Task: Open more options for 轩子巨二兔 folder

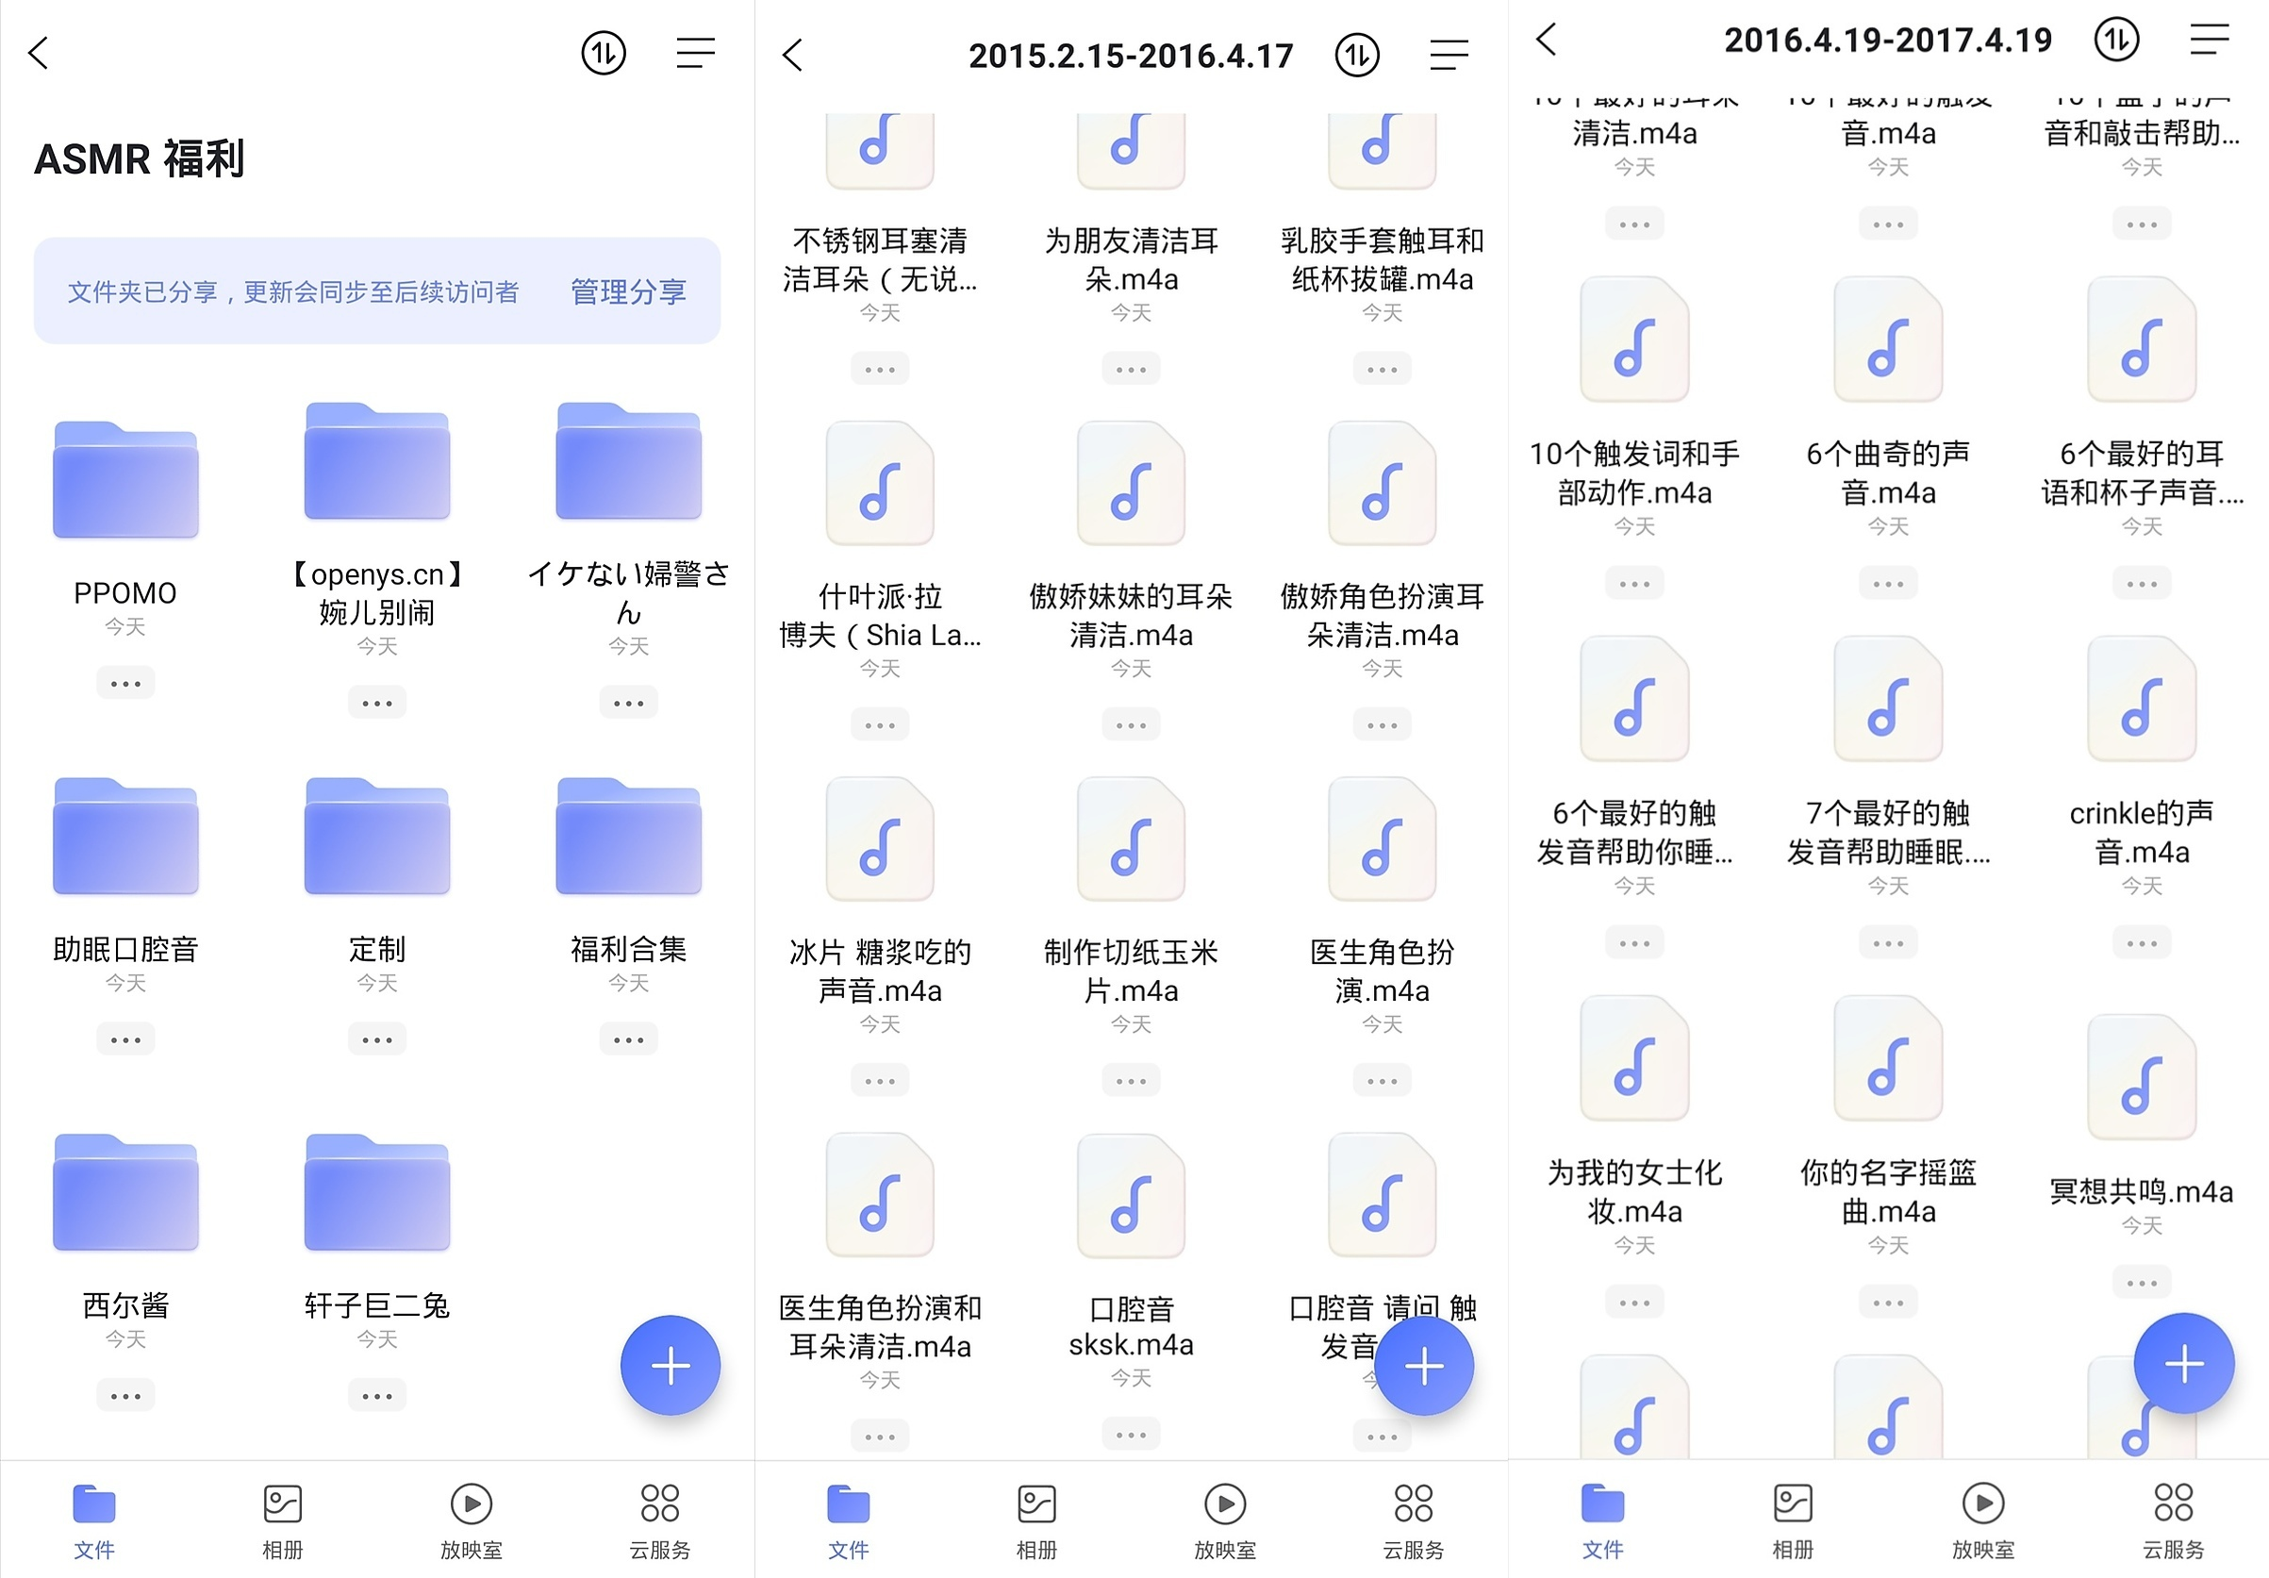Action: (x=376, y=1396)
